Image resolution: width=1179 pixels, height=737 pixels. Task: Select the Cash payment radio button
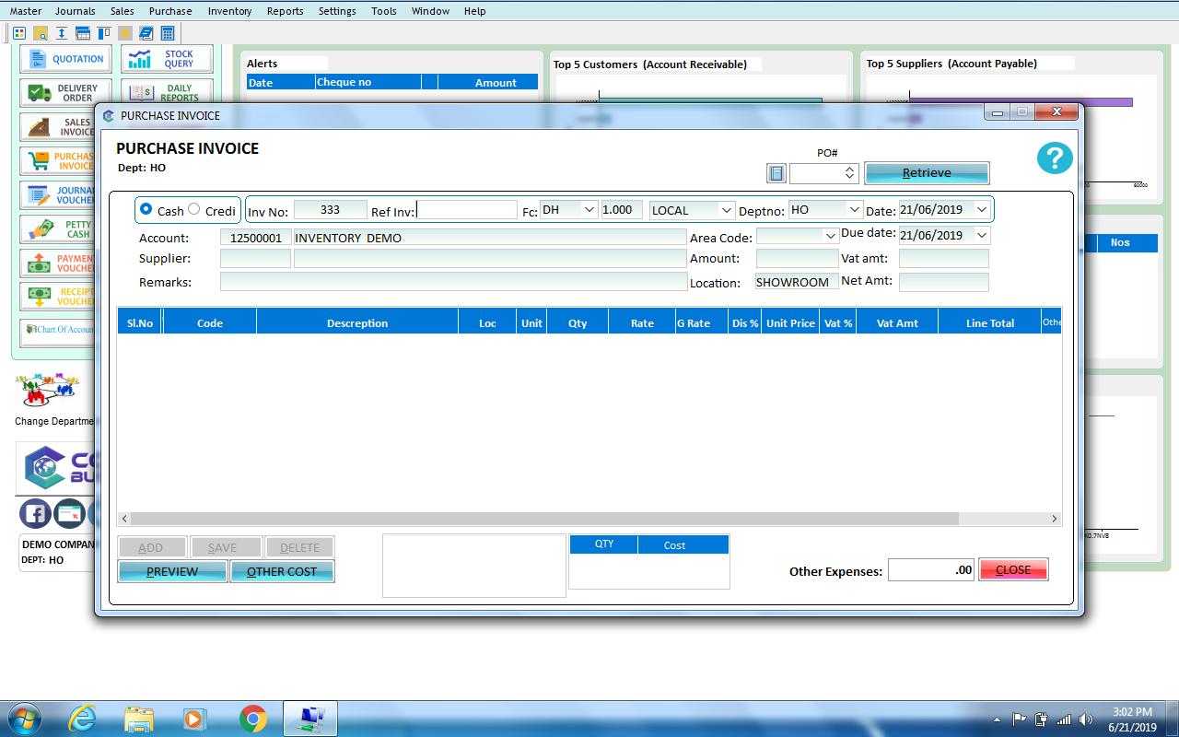144,209
